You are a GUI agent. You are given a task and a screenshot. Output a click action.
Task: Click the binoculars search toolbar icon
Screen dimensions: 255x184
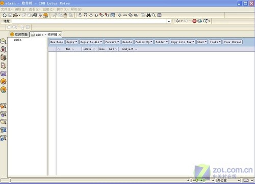[x=148, y=15]
